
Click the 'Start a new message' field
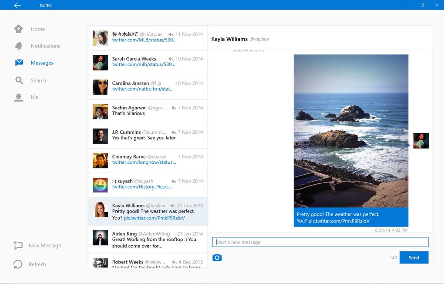pos(320,242)
